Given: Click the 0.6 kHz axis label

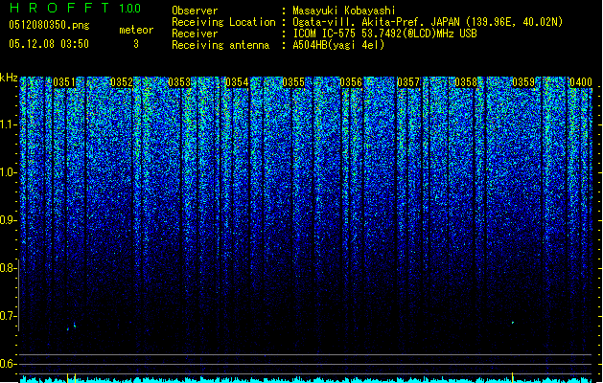Looking at the screenshot, I should [x=8, y=364].
